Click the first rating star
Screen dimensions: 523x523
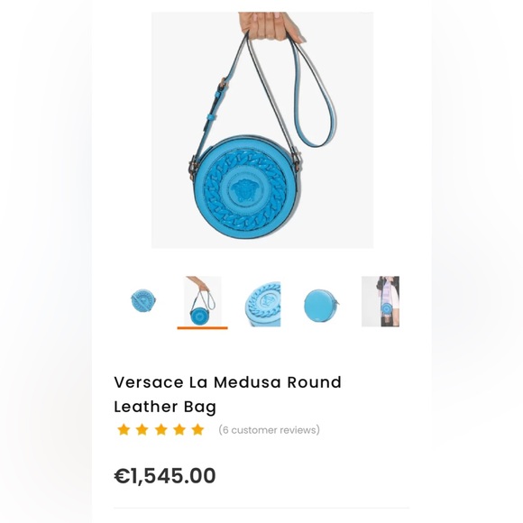point(124,429)
